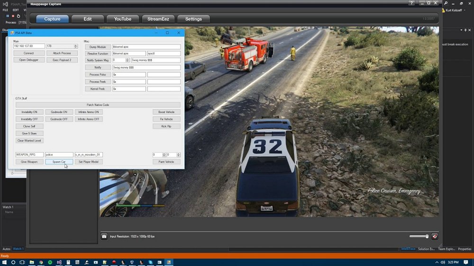The height and width of the screenshot is (266, 474).
Task: Click the Visual Studio quick launch search icon
Action: 446,3
